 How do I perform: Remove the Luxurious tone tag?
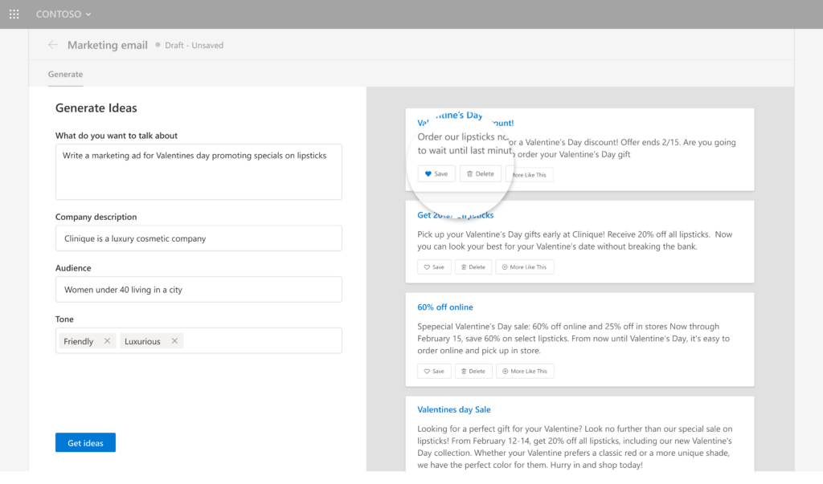tap(174, 341)
